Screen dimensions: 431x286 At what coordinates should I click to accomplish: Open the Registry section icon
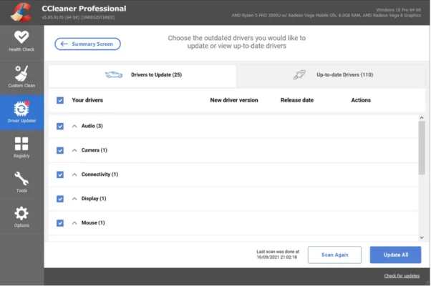point(21,147)
